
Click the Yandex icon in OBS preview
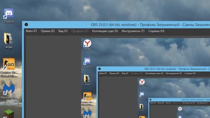point(87,44)
